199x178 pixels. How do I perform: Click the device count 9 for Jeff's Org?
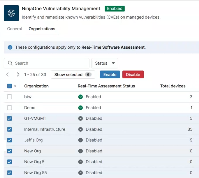coord(191,140)
